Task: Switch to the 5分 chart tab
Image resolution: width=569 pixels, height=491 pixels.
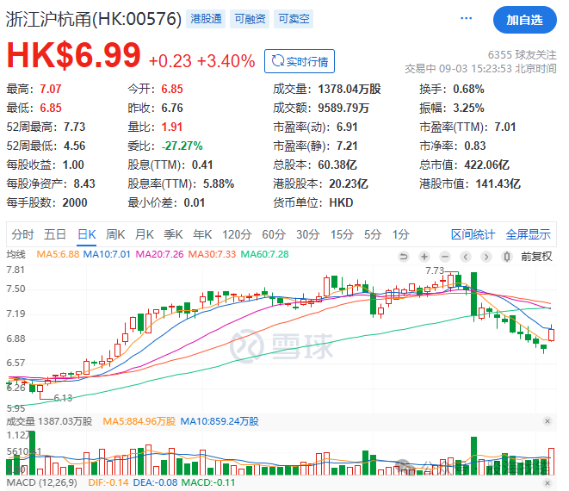Action: click(373, 234)
